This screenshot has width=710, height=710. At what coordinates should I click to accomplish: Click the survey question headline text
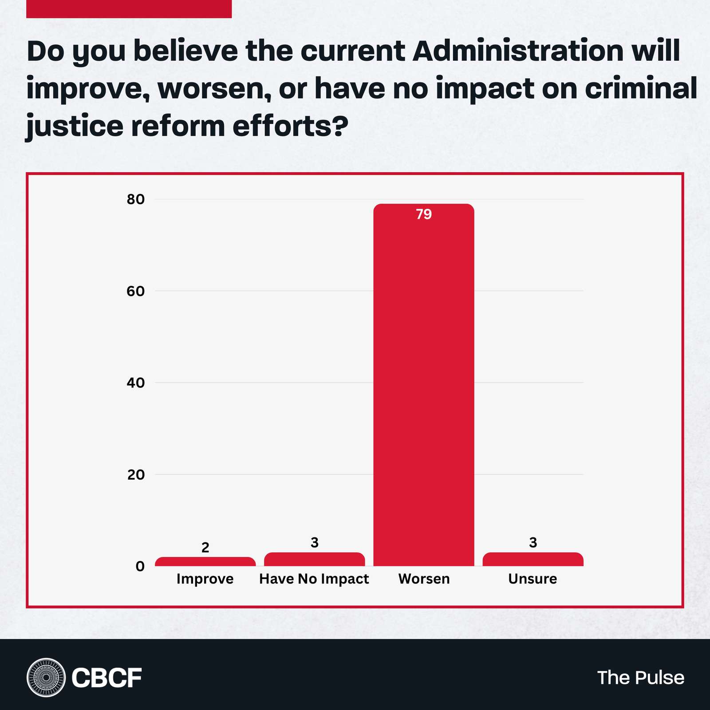click(355, 88)
